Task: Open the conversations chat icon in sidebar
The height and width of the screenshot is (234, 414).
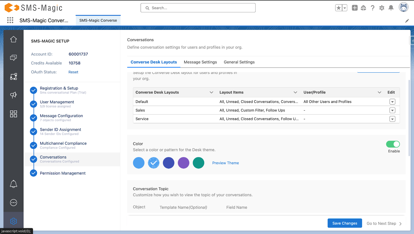Action: (x=13, y=58)
